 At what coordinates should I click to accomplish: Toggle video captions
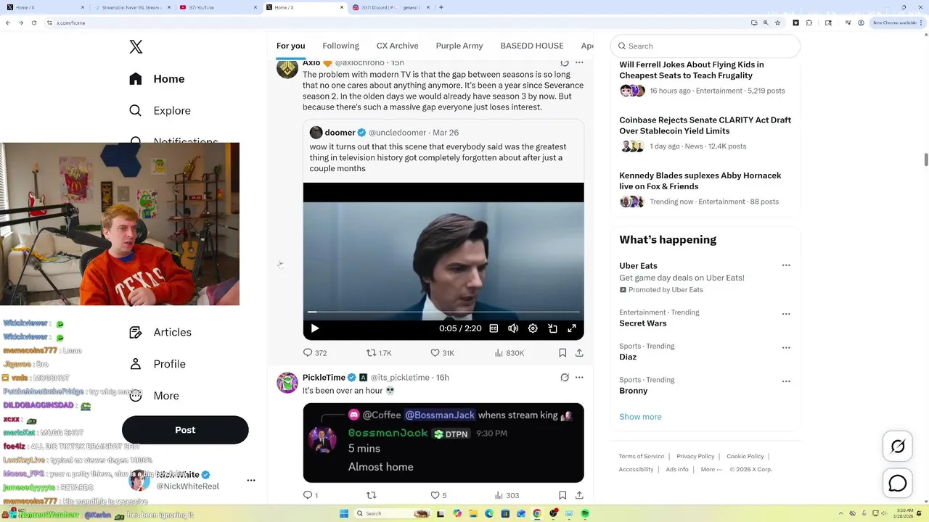pos(494,328)
